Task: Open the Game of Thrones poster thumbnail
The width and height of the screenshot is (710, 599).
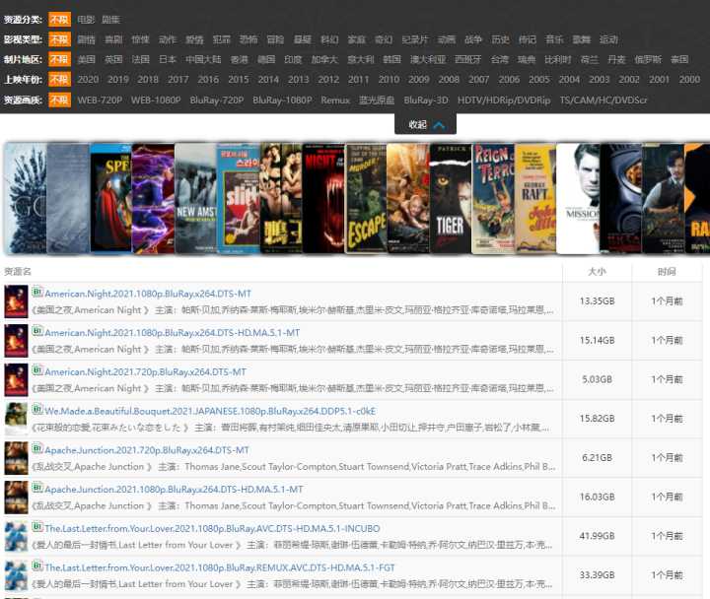Action: tap(26, 198)
